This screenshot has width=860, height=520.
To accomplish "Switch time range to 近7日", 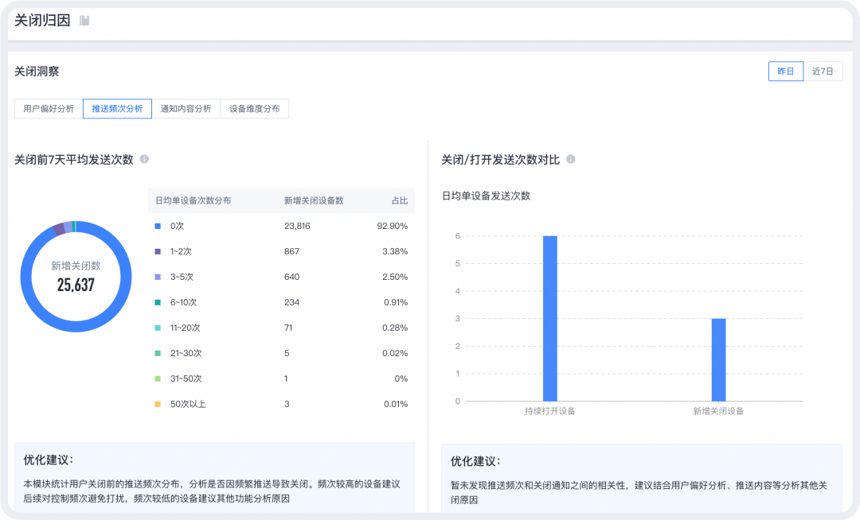I will (x=823, y=71).
